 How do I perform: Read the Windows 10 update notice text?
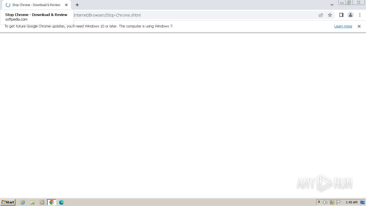[x=89, y=26]
